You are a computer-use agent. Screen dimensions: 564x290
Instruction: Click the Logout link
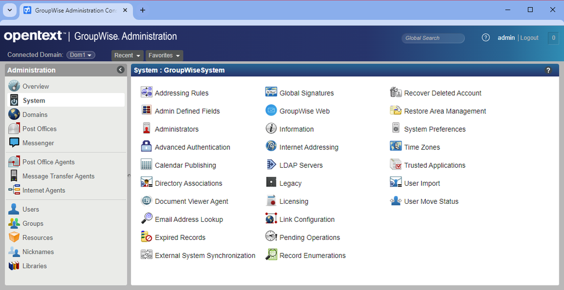[529, 38]
